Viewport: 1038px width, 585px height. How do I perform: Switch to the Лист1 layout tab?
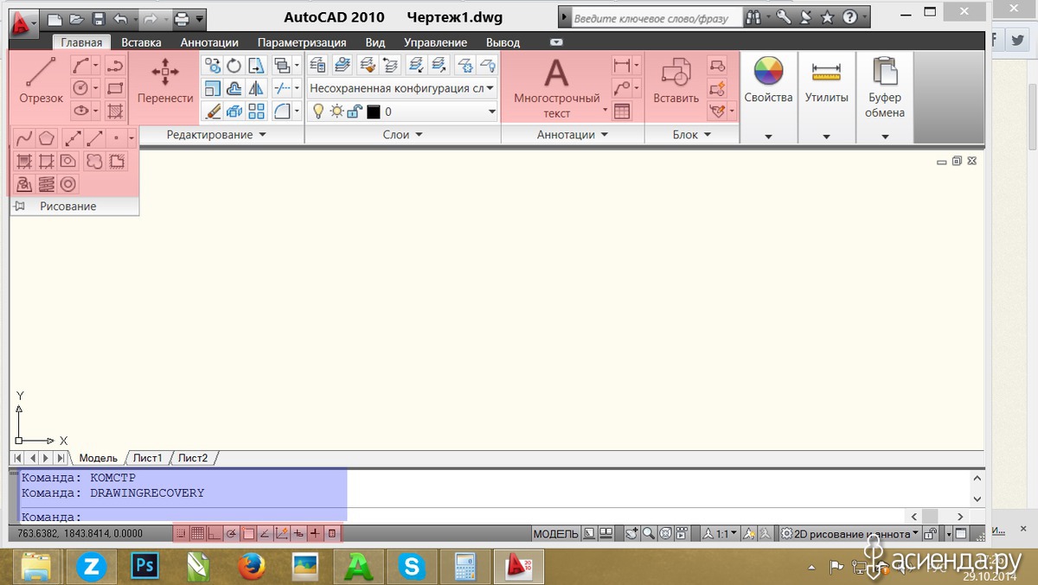pyautogui.click(x=148, y=458)
